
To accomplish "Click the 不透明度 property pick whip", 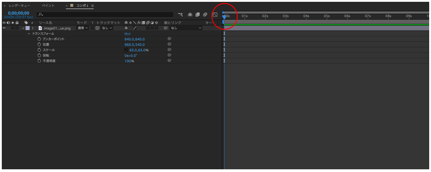I will 169,61.
